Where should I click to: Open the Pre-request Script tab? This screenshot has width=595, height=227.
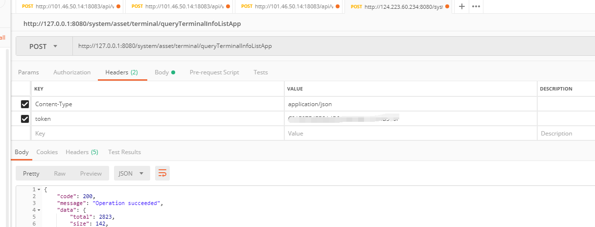tap(214, 72)
